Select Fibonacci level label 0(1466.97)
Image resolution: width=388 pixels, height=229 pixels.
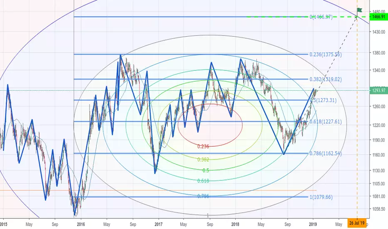coord(321,17)
